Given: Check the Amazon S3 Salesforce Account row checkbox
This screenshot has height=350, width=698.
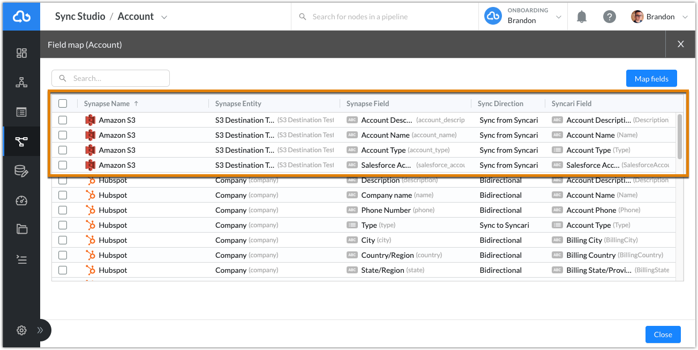Looking at the screenshot, I should click(x=63, y=165).
